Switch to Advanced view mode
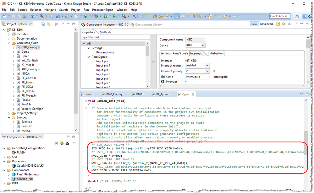The width and height of the screenshot is (314, 193). [266, 24]
